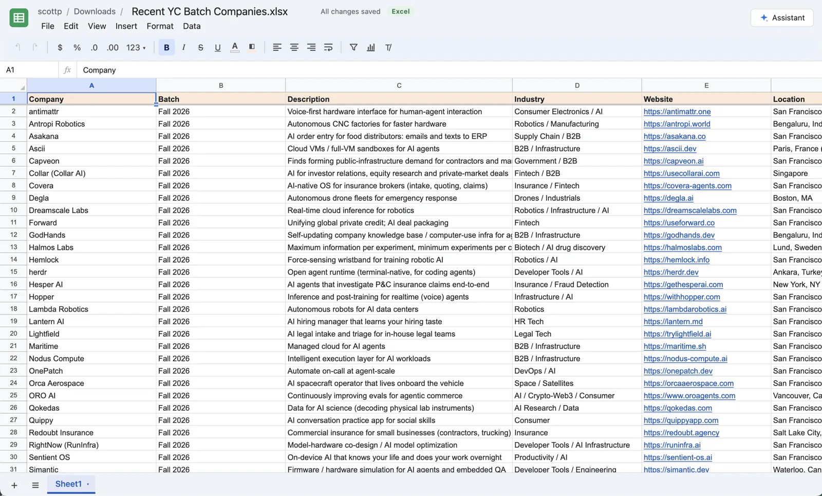Screen dimensions: 822x496
Task: Click the undo arrow icon
Action: point(18,47)
